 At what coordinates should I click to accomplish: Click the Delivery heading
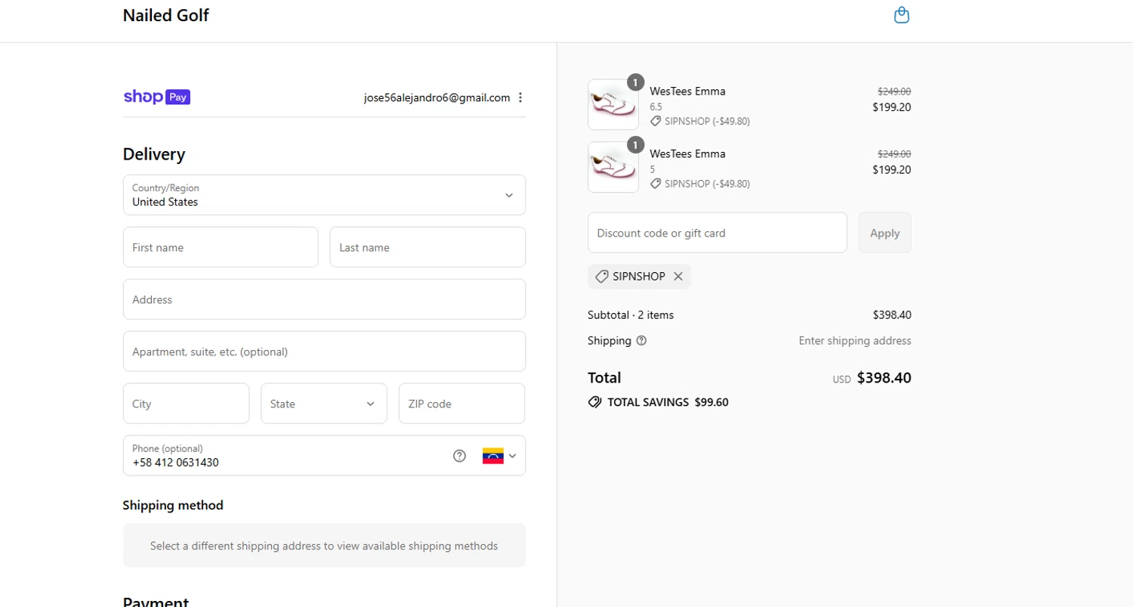pyautogui.click(x=154, y=154)
